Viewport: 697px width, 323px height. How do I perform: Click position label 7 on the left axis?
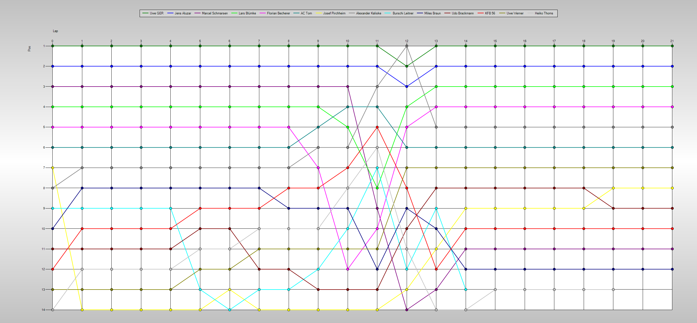tap(44, 168)
